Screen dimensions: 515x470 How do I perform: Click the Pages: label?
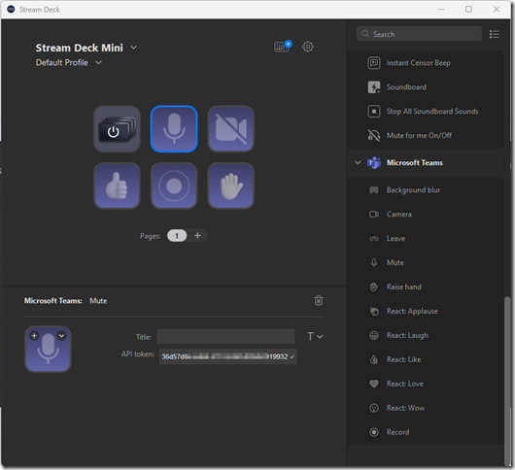pos(150,236)
